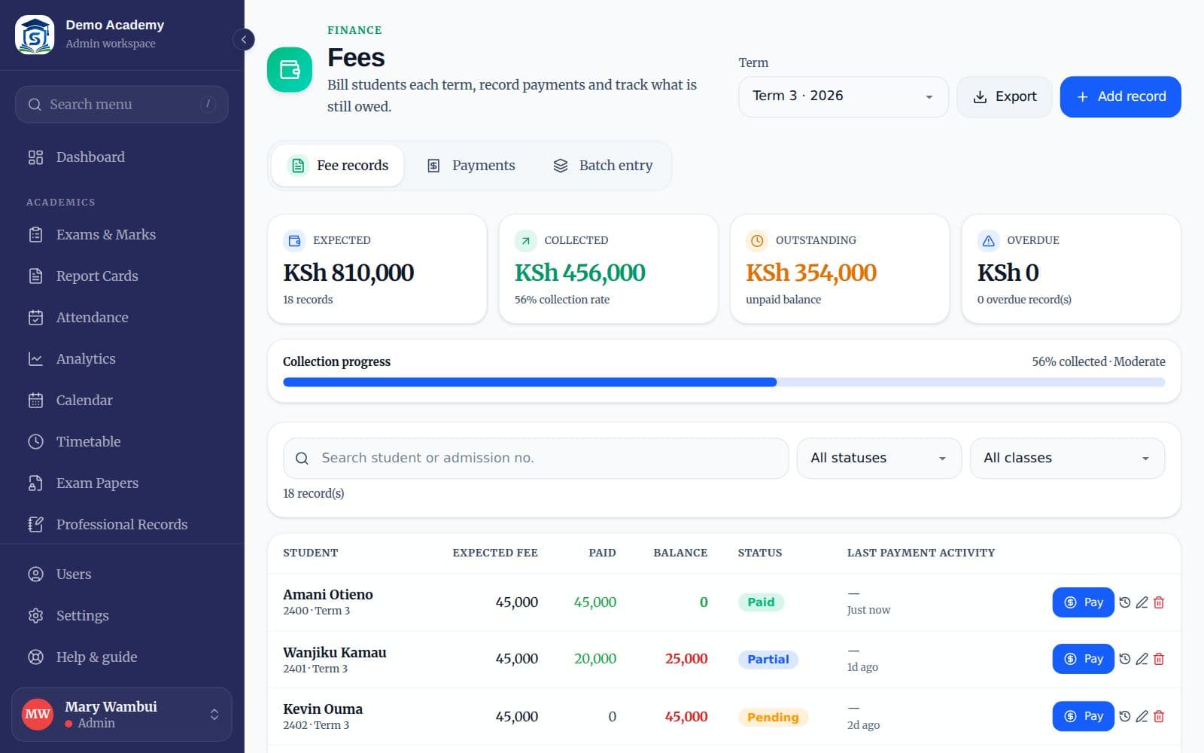Open the Timetable page
Screen dimensions: 1204x753
click(x=122, y=441)
